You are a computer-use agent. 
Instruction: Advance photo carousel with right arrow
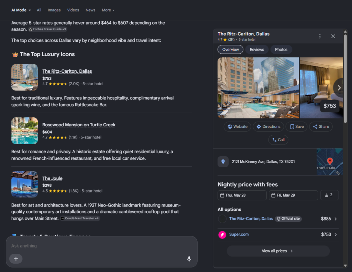[339, 88]
